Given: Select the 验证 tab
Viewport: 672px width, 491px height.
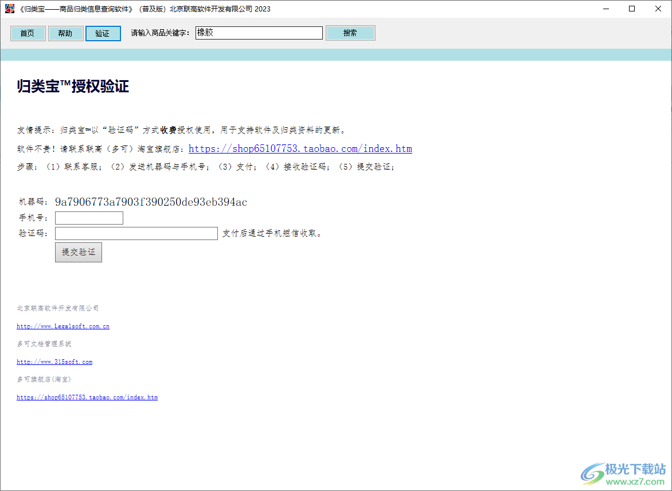Looking at the screenshot, I should (103, 33).
